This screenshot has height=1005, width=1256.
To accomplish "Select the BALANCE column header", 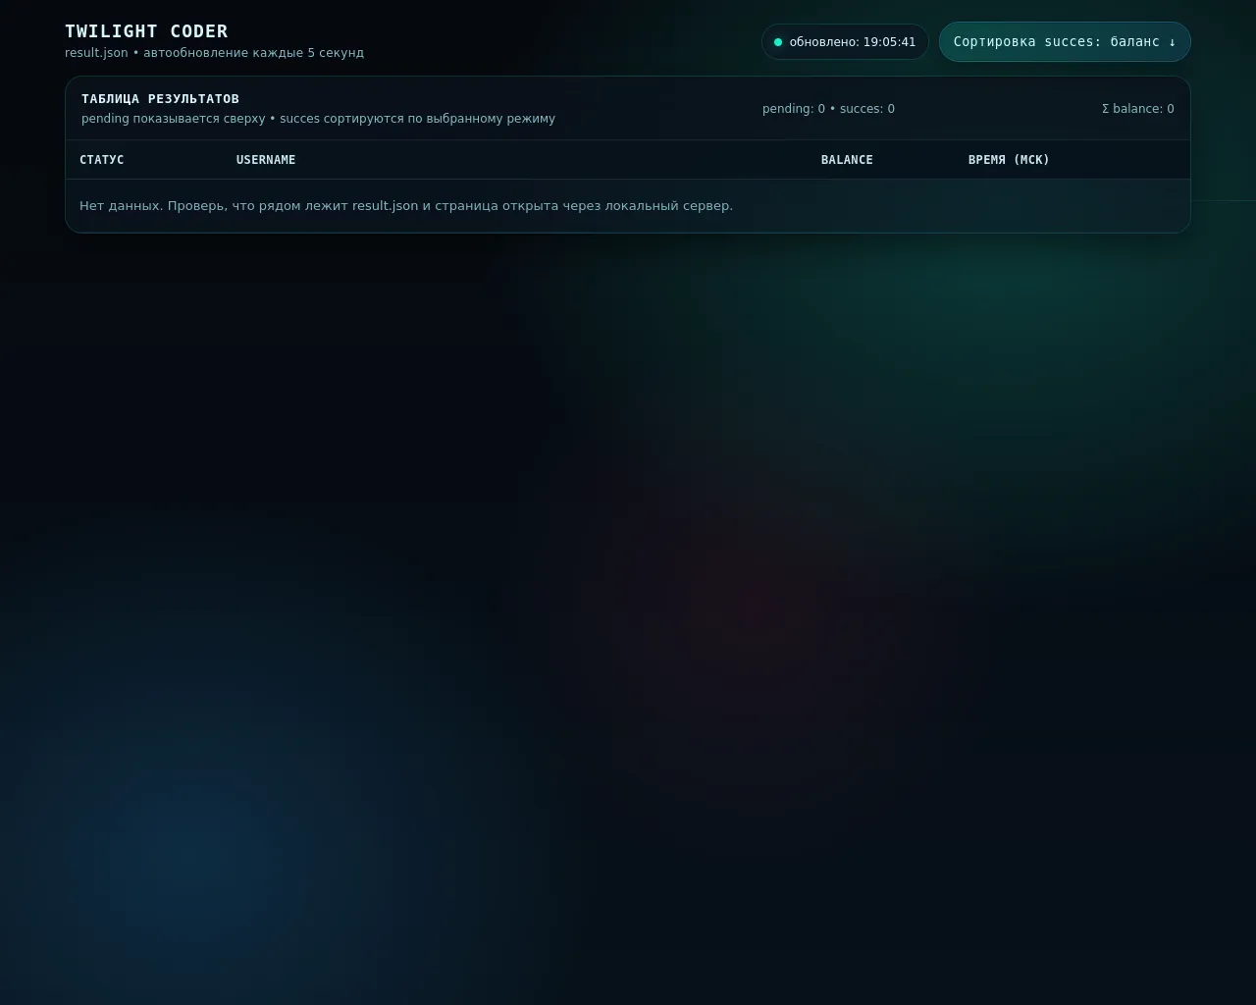I will pyautogui.click(x=847, y=160).
